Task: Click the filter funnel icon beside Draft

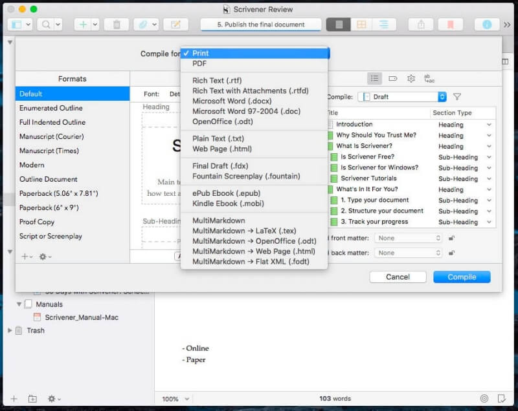Action: 457,96
